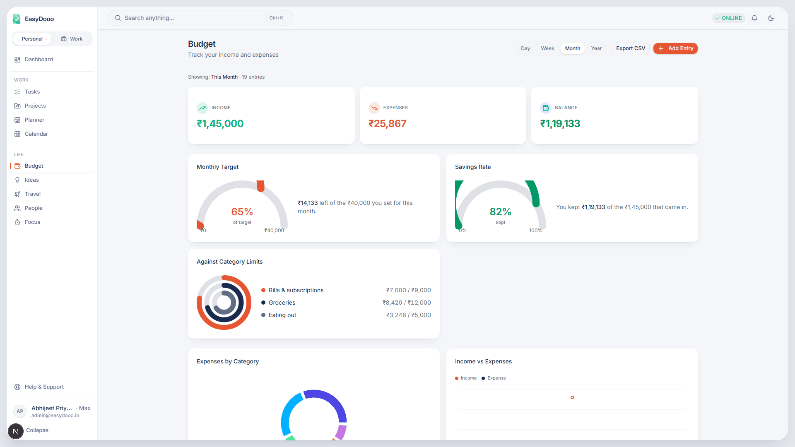Image resolution: width=795 pixels, height=447 pixels.
Task: Click the expenses amount ₹25,867
Action: click(x=388, y=124)
